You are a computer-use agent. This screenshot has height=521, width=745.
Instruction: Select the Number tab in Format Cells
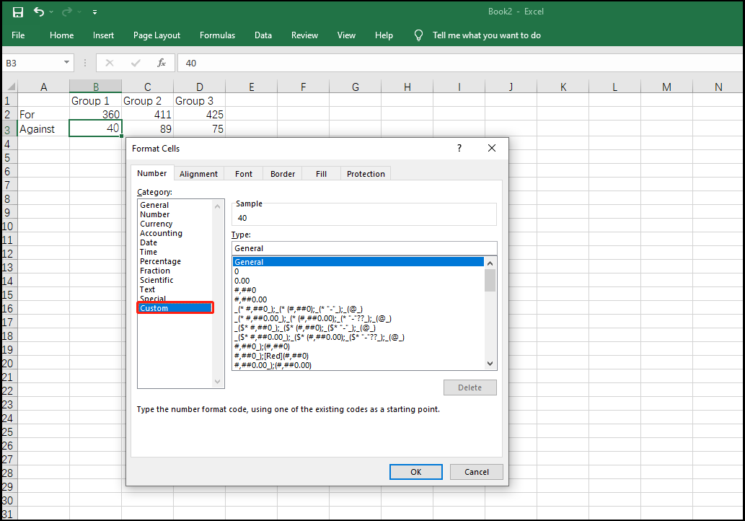click(152, 173)
